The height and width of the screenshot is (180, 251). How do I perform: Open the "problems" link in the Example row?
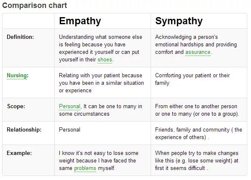tap(85, 168)
